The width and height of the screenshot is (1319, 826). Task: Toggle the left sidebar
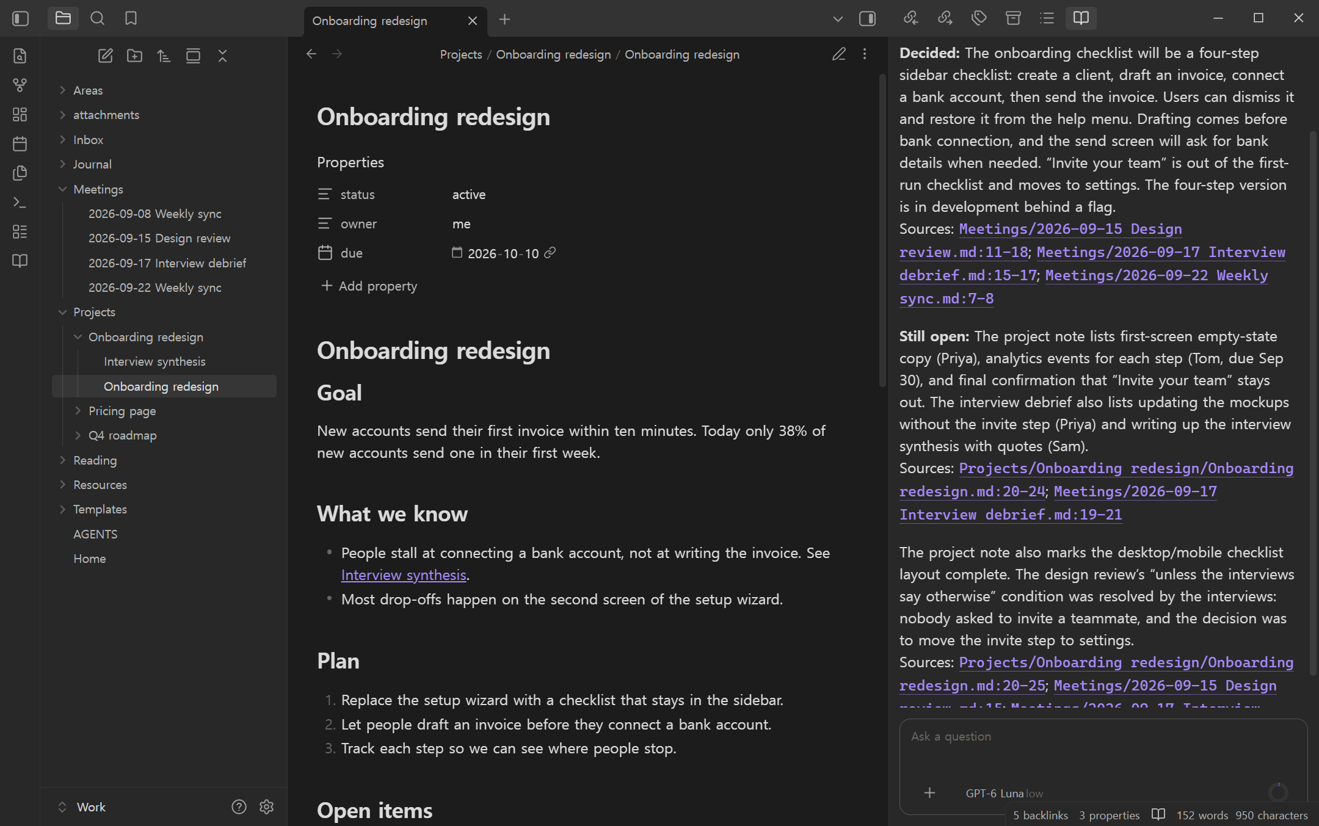pos(20,18)
